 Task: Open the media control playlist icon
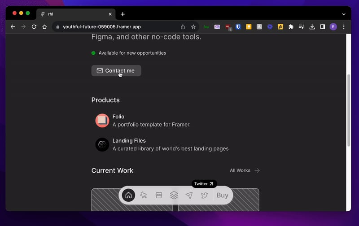point(301,27)
